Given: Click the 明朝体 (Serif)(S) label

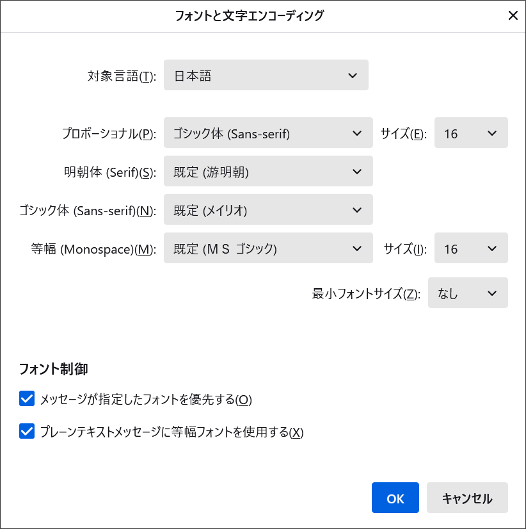Looking at the screenshot, I should pyautogui.click(x=110, y=172).
